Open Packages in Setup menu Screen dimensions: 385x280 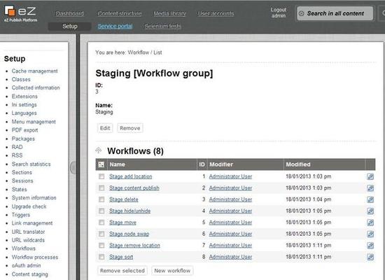click(x=23, y=139)
